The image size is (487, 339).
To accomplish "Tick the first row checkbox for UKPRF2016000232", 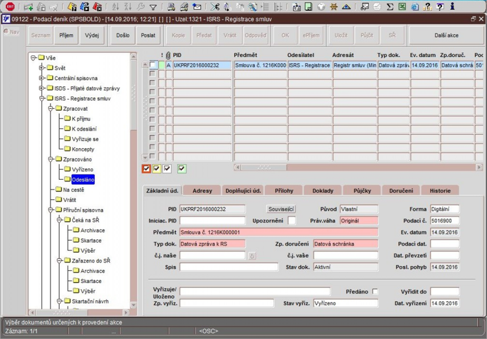I will [x=153, y=65].
